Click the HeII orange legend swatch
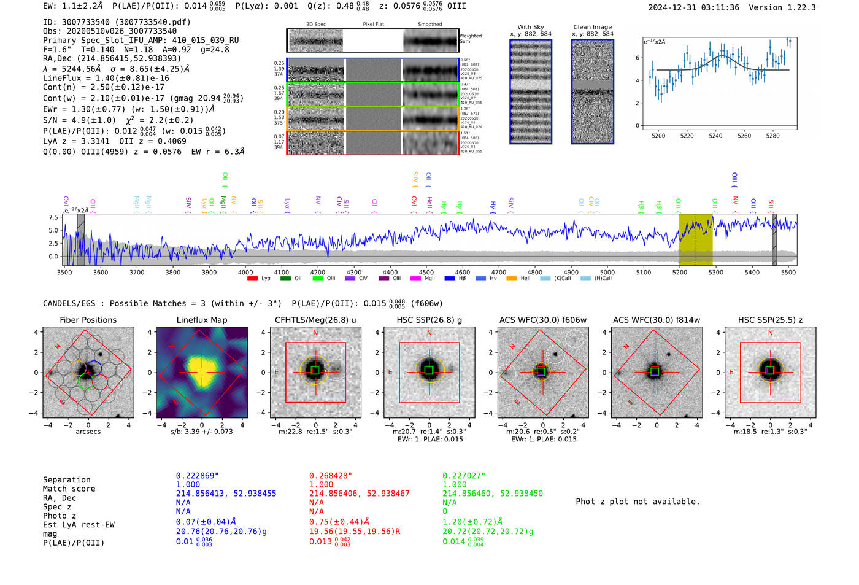This screenshot has height=585, width=859. tap(512, 279)
